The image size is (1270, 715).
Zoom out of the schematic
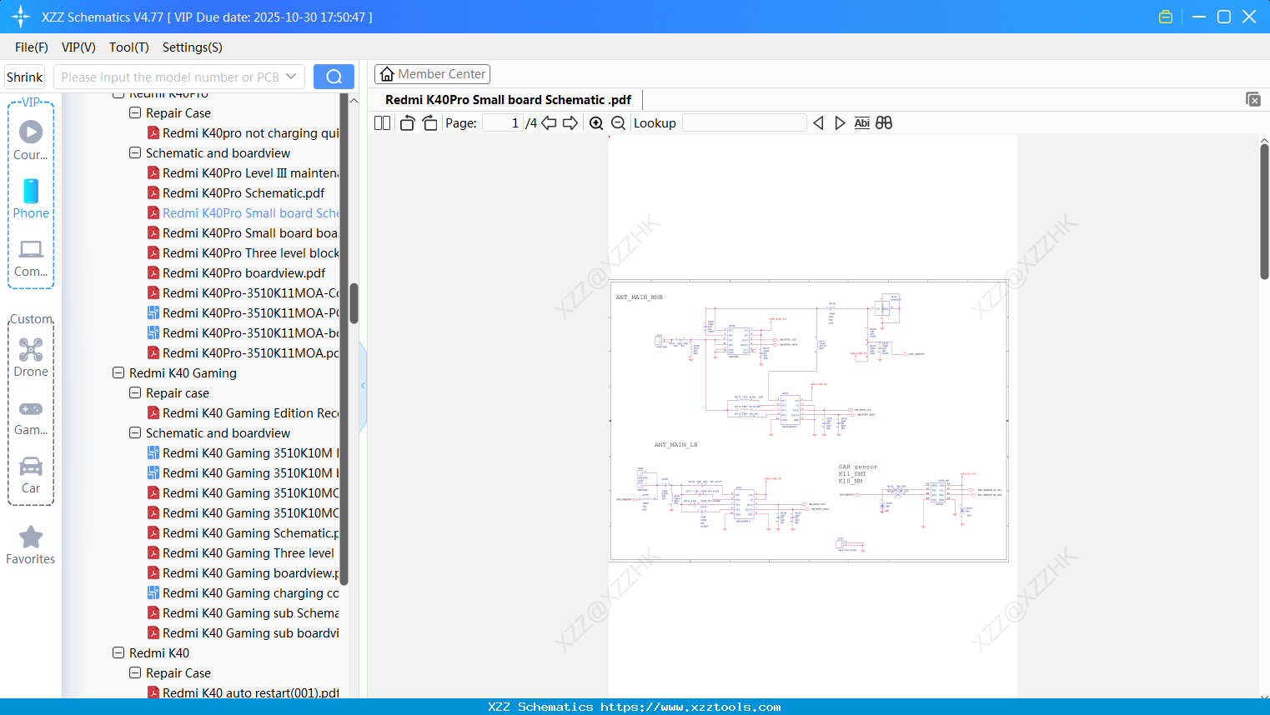click(x=618, y=123)
